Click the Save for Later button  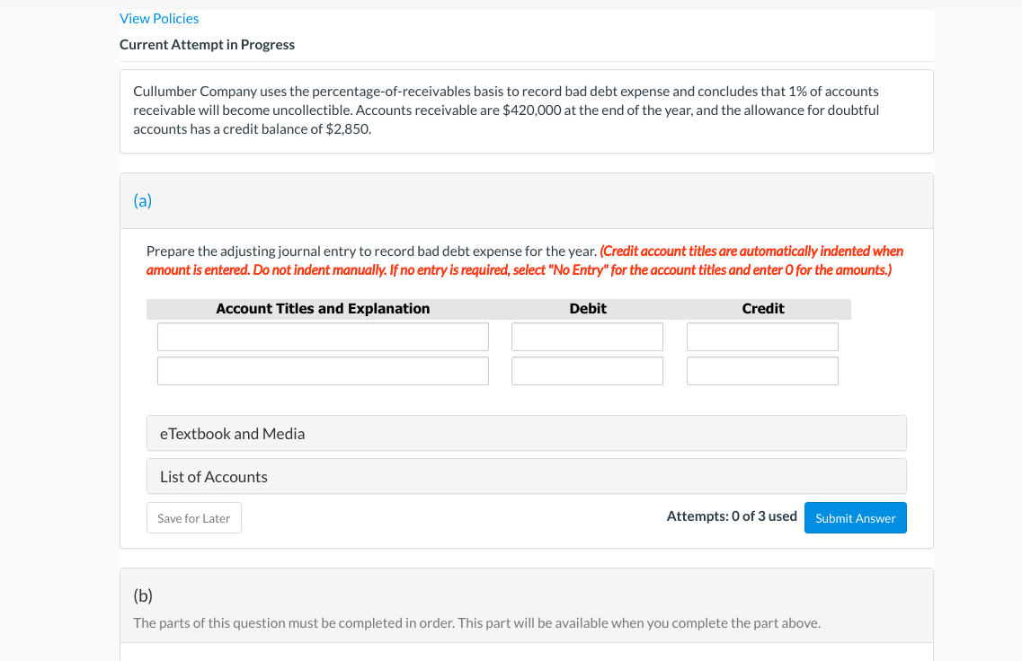(193, 517)
